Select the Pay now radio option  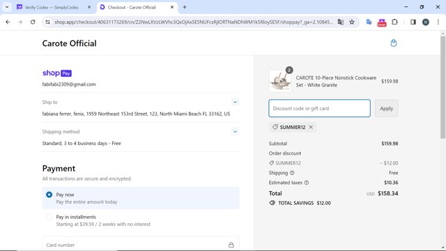coord(49,195)
